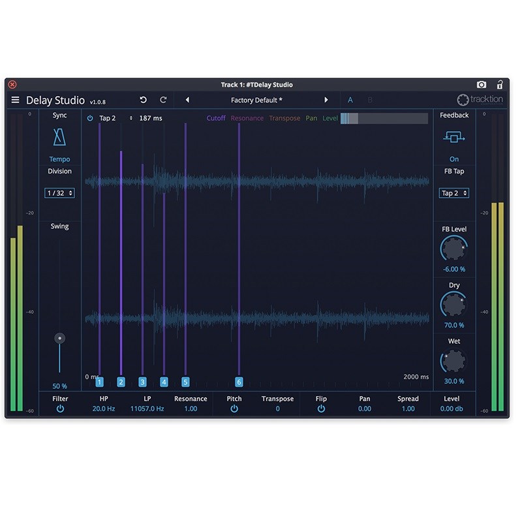Click the Wet knob
Viewport: 522px width, 522px height.
453,361
